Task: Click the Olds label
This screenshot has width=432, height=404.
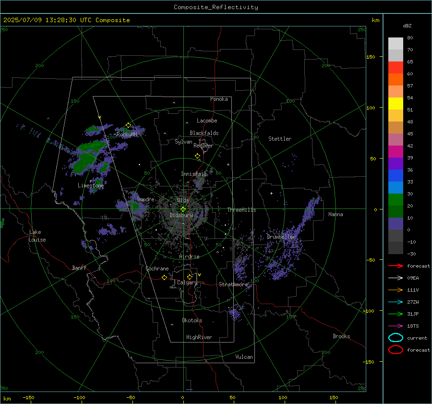Action: (183, 200)
